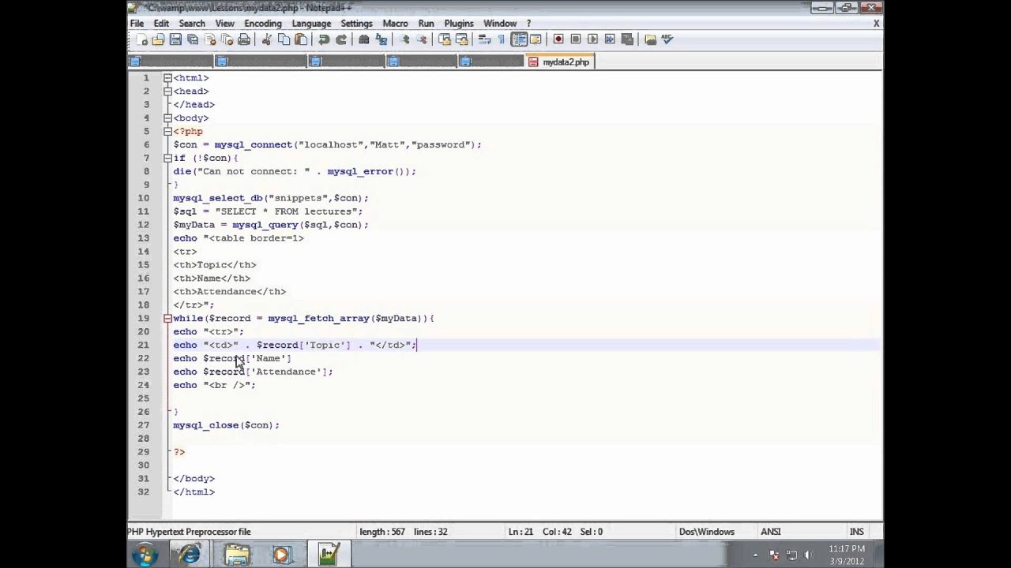Create a new file with toolbar New icon

click(x=143, y=39)
